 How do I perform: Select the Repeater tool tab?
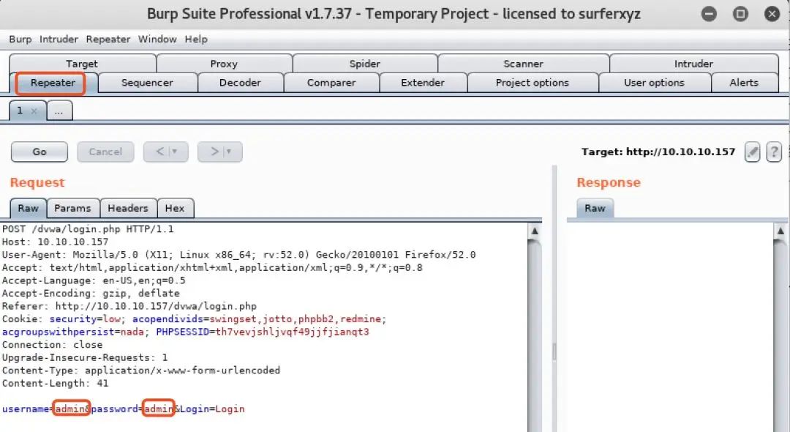(53, 83)
